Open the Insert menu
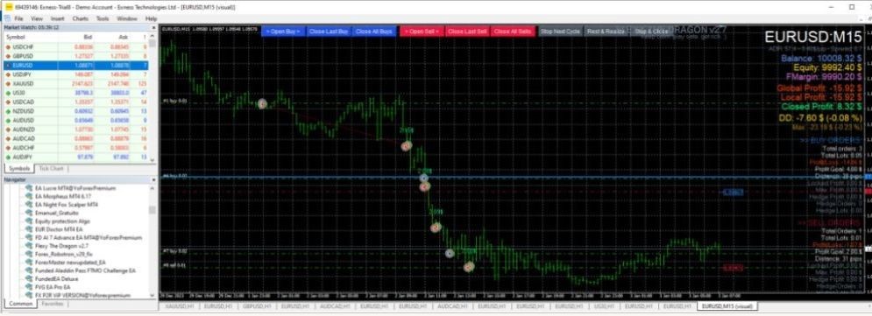 click(x=57, y=18)
